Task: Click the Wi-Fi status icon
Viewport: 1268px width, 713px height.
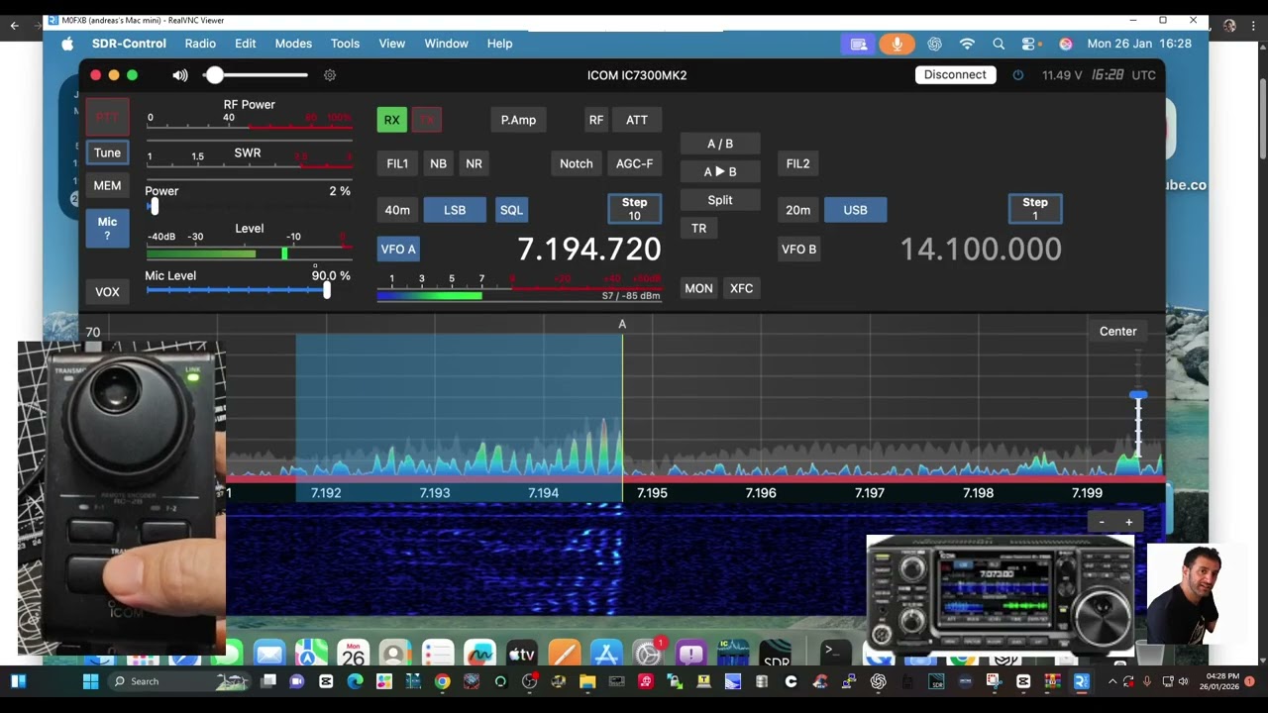Action: pyautogui.click(x=967, y=44)
